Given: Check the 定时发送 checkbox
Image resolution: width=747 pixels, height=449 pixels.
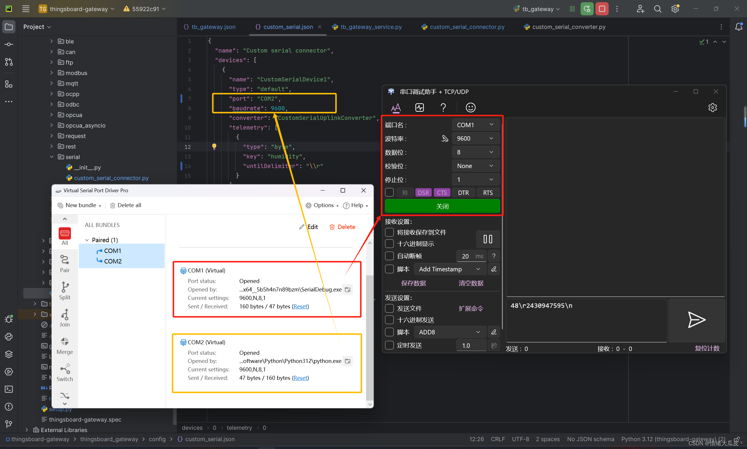Looking at the screenshot, I should (389, 345).
